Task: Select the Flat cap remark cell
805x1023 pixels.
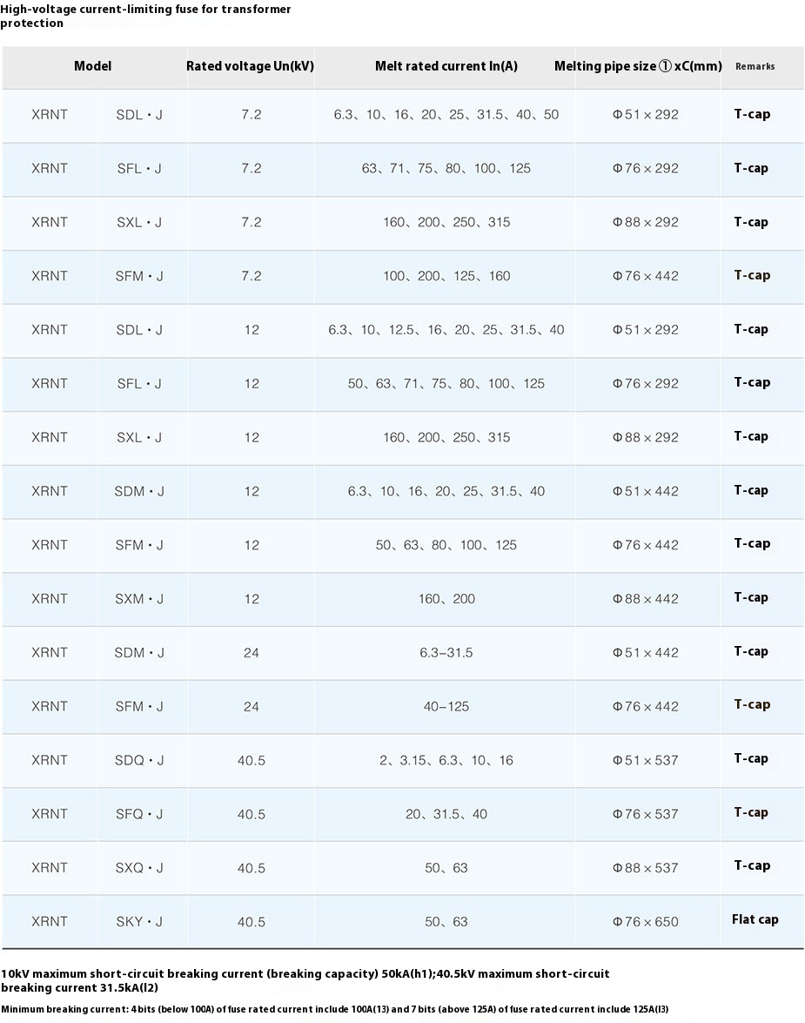Action: pyautogui.click(x=755, y=919)
